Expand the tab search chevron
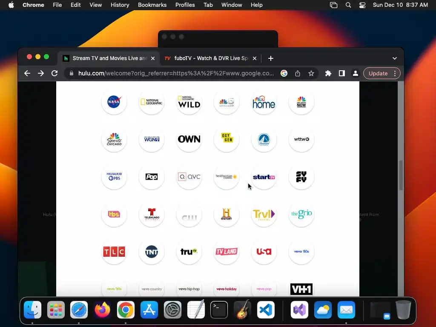The height and width of the screenshot is (327, 436). (394, 58)
